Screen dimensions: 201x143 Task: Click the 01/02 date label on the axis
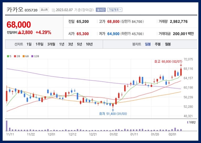click(114, 134)
